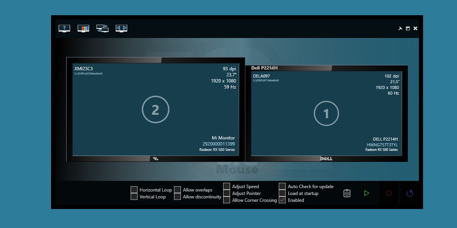Tick the Load at startup checkbox

pos(282,193)
